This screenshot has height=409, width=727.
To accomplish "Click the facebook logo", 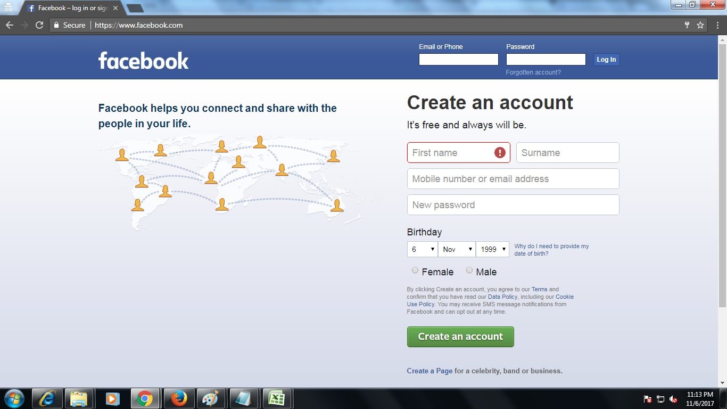I will 144,60.
